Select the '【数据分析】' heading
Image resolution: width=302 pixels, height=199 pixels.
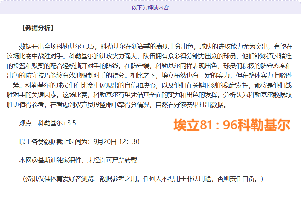(37, 28)
